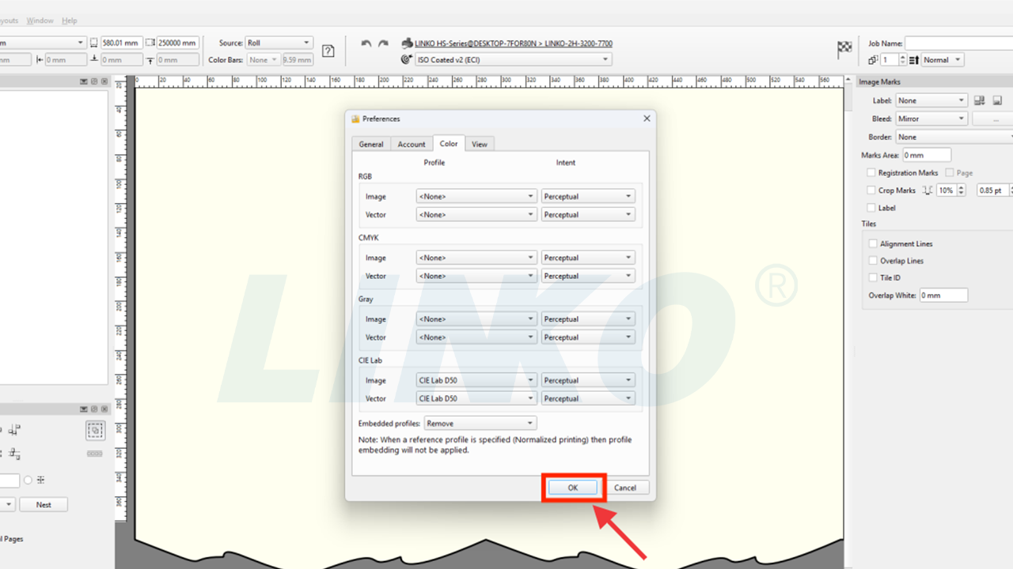
Task: Switch to the View tab
Action: (x=480, y=144)
